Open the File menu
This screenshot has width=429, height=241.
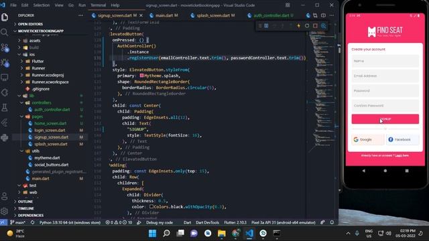[13, 5]
